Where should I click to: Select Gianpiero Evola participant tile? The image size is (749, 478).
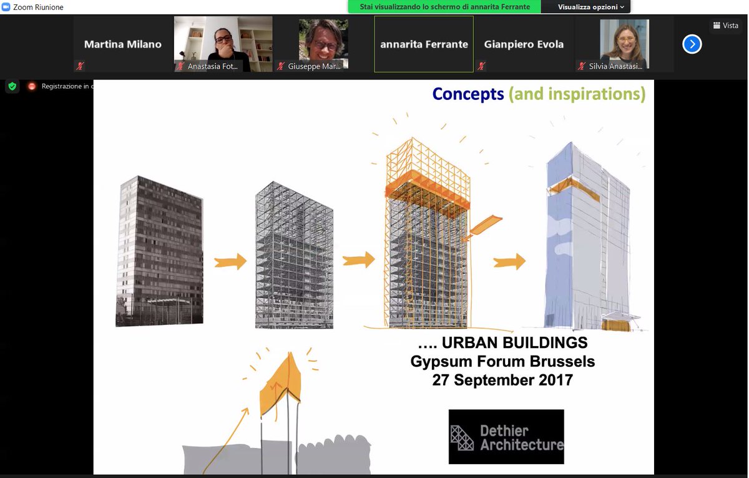(x=524, y=44)
